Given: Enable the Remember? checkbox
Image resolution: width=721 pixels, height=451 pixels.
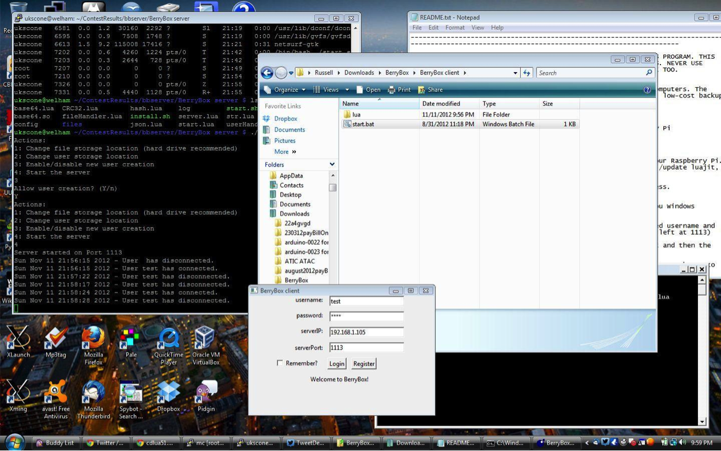Looking at the screenshot, I should click(x=280, y=363).
